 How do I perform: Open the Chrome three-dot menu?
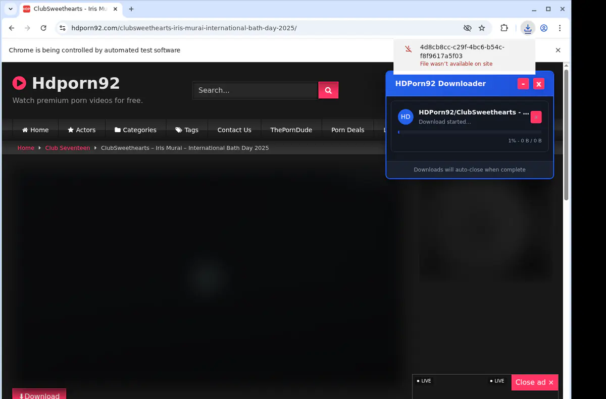pyautogui.click(x=560, y=28)
